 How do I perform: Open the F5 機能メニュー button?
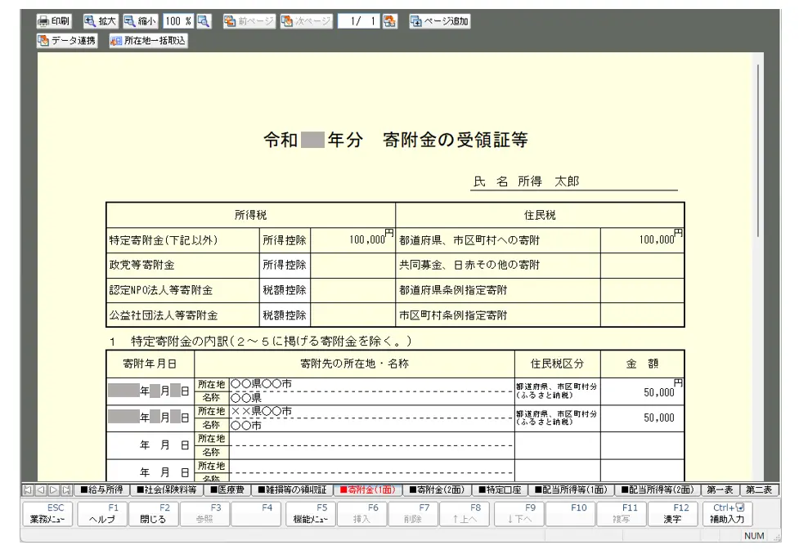coord(311,514)
